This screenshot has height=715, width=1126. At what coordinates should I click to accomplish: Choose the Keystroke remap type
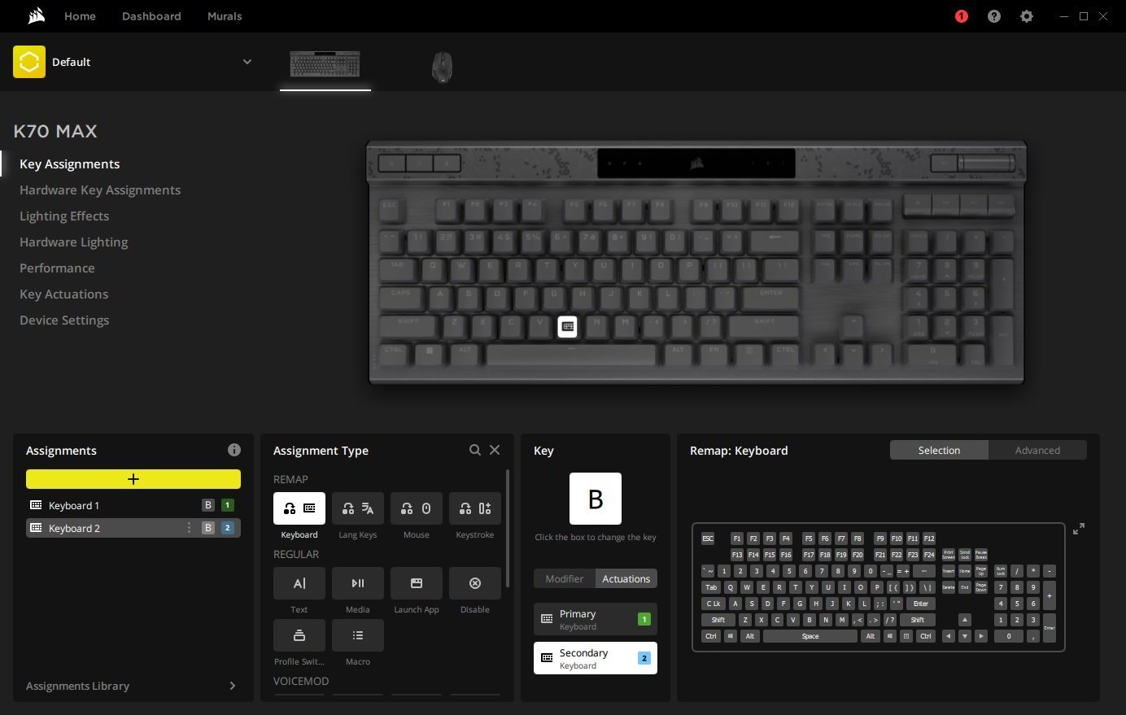click(475, 508)
